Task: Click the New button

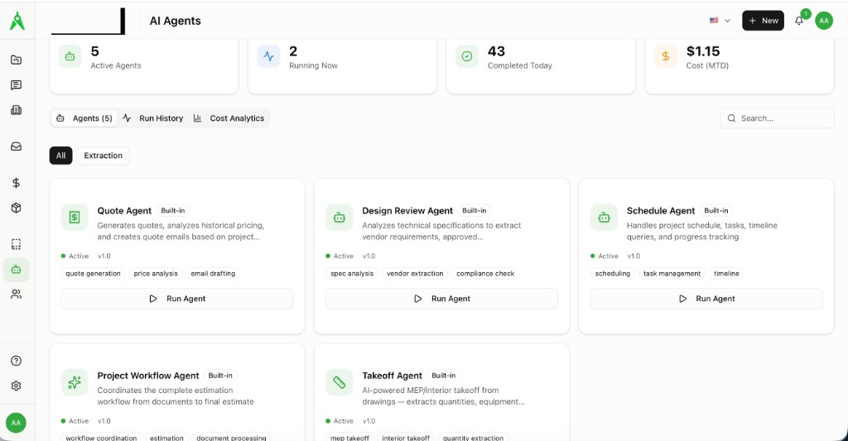Action: 763,21
